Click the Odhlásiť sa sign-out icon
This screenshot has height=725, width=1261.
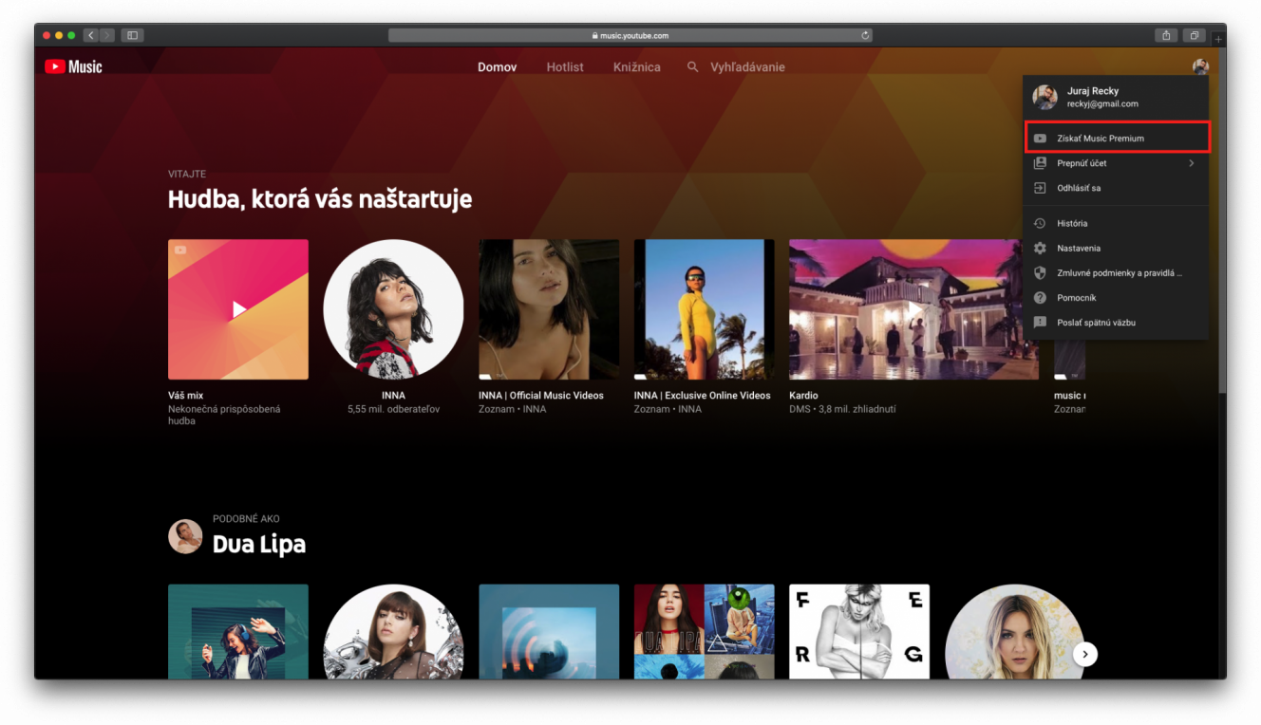[x=1040, y=188]
